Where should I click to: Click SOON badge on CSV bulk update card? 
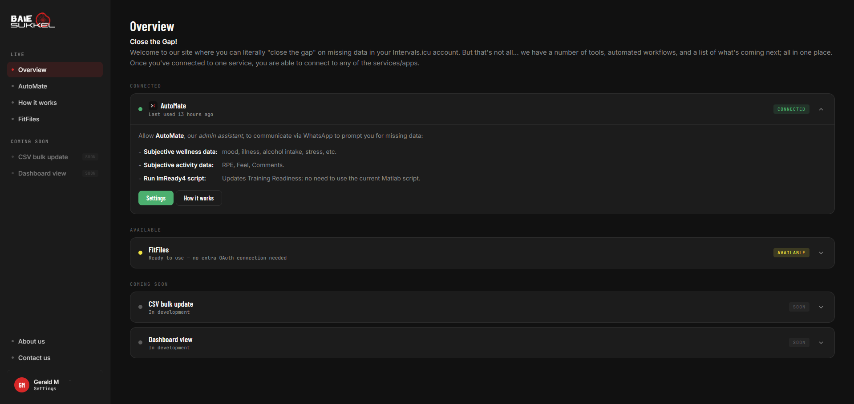[799, 307]
